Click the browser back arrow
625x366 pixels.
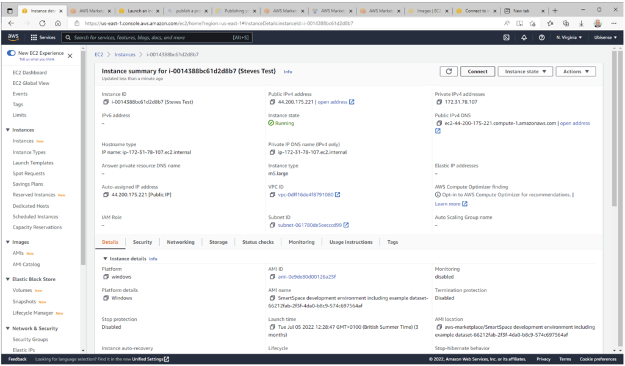[11, 23]
